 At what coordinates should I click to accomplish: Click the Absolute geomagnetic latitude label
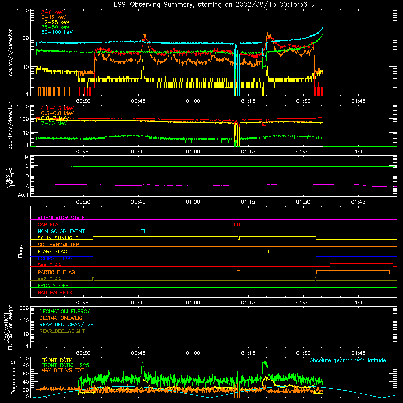[348, 361]
